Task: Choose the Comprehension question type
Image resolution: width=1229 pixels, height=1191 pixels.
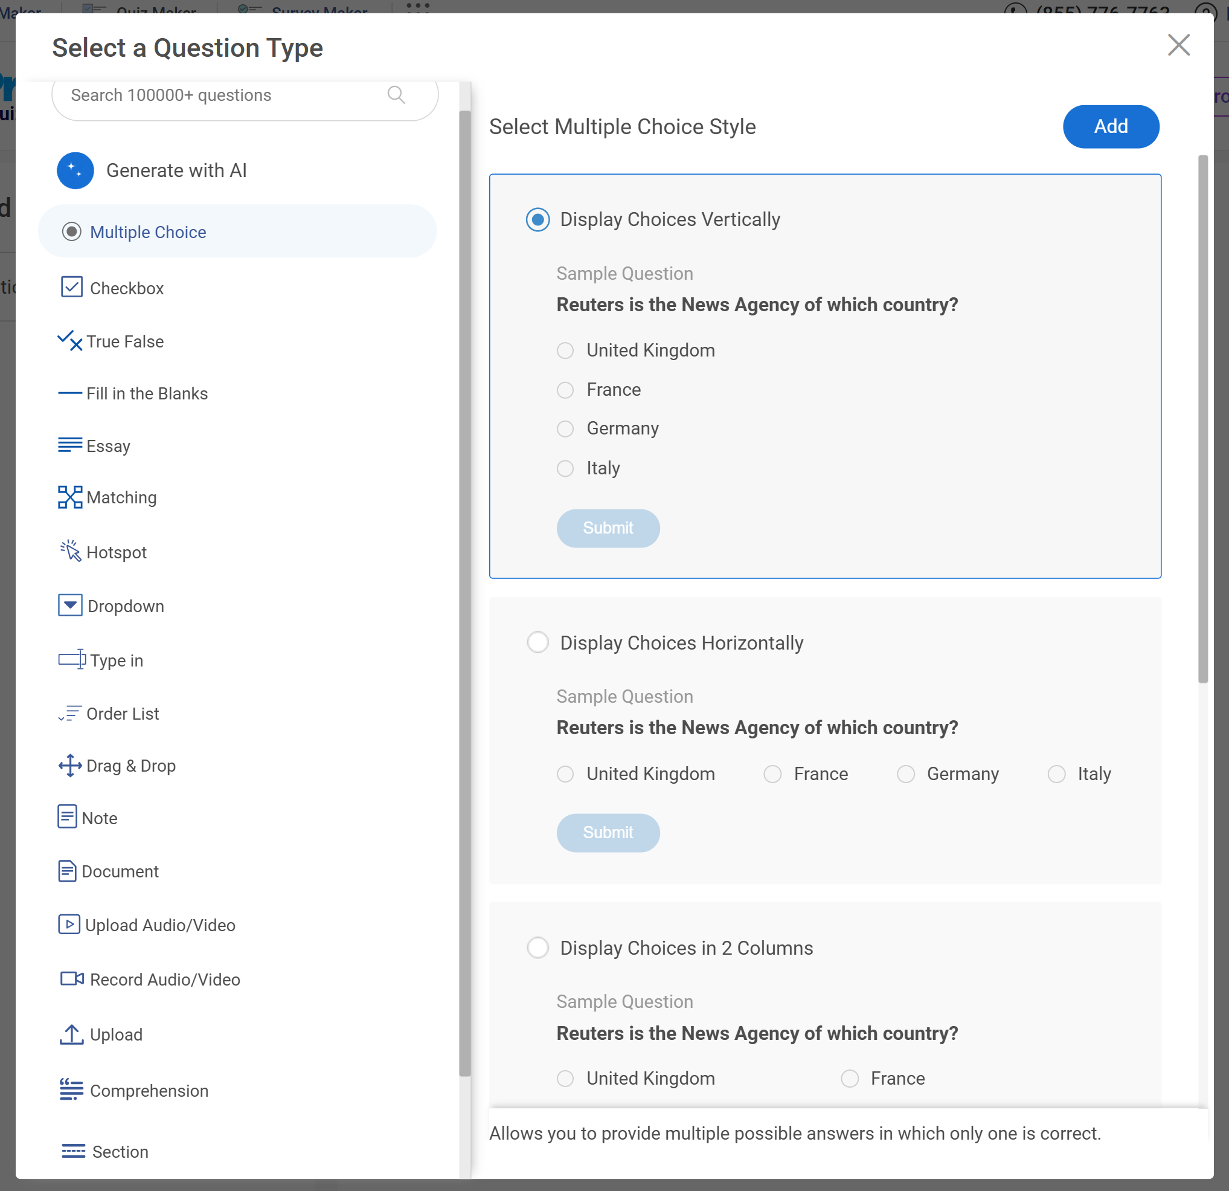Action: (x=149, y=1091)
